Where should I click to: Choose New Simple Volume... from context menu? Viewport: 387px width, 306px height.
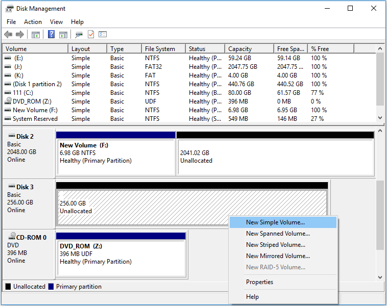283,222
